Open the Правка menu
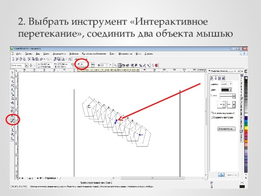 click(x=29, y=54)
